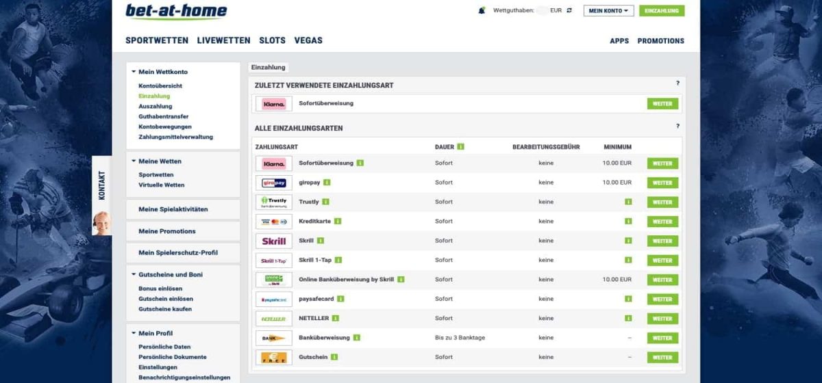Collapse the Mein Wettkonto section
The image size is (822, 383).
click(134, 72)
